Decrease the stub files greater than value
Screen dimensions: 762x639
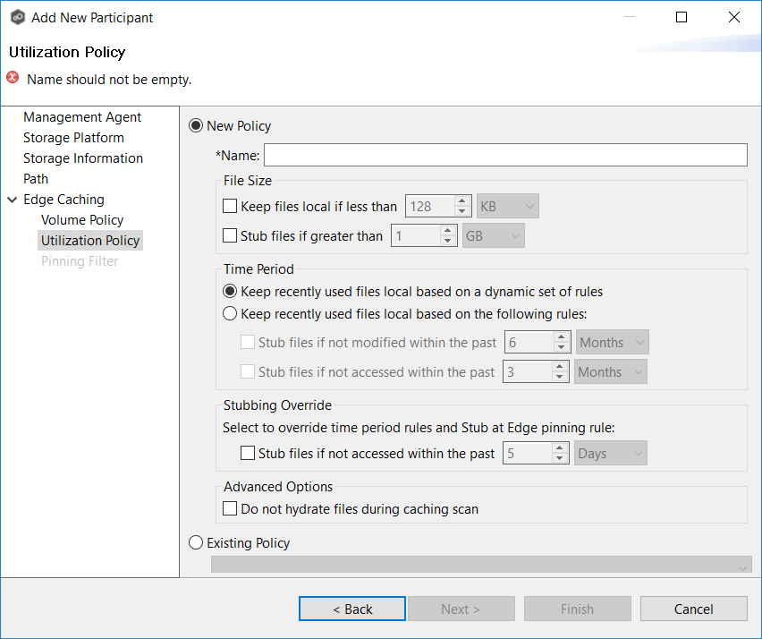pos(448,242)
